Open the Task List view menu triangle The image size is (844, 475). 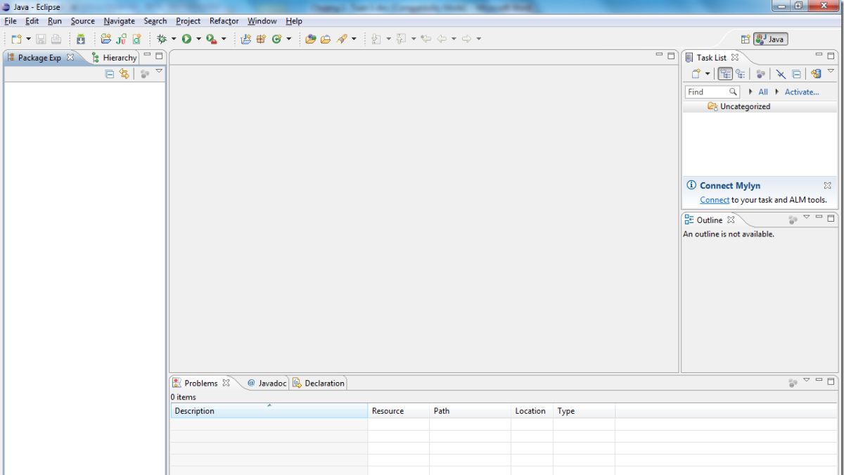(831, 72)
